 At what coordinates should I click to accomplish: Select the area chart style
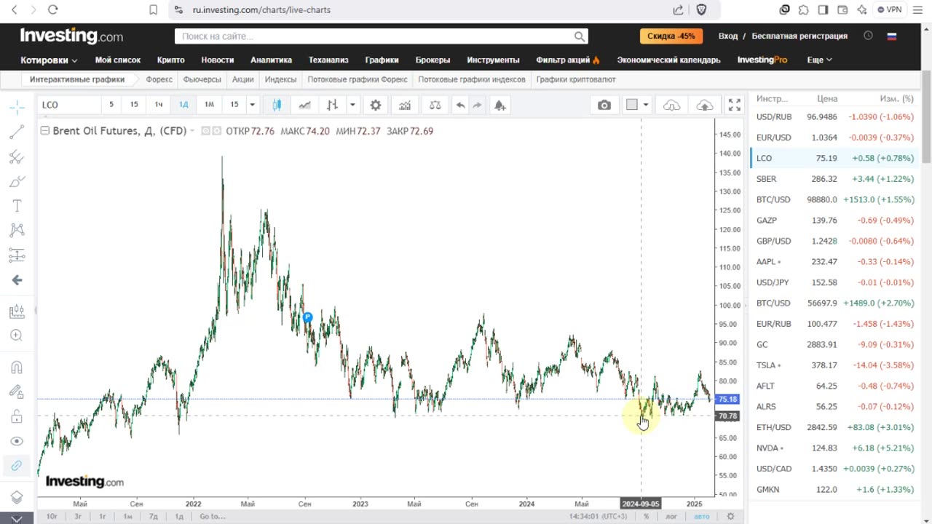(304, 105)
